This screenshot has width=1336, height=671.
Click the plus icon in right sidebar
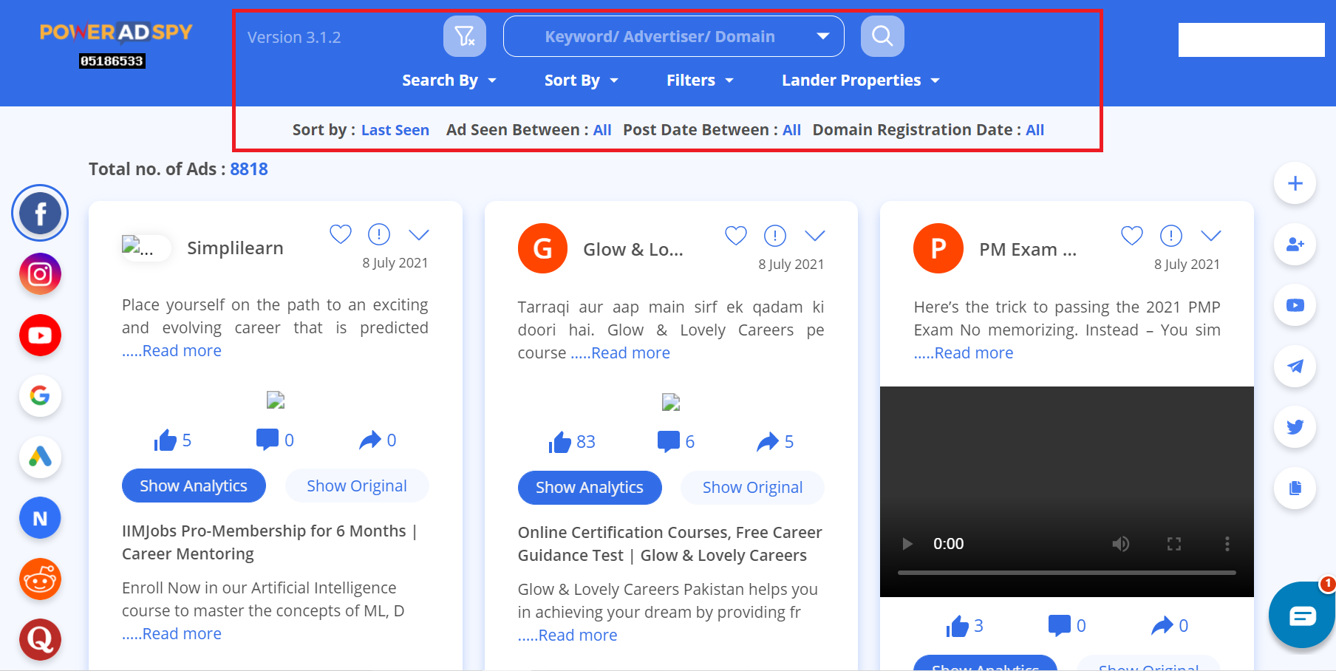coord(1295,183)
